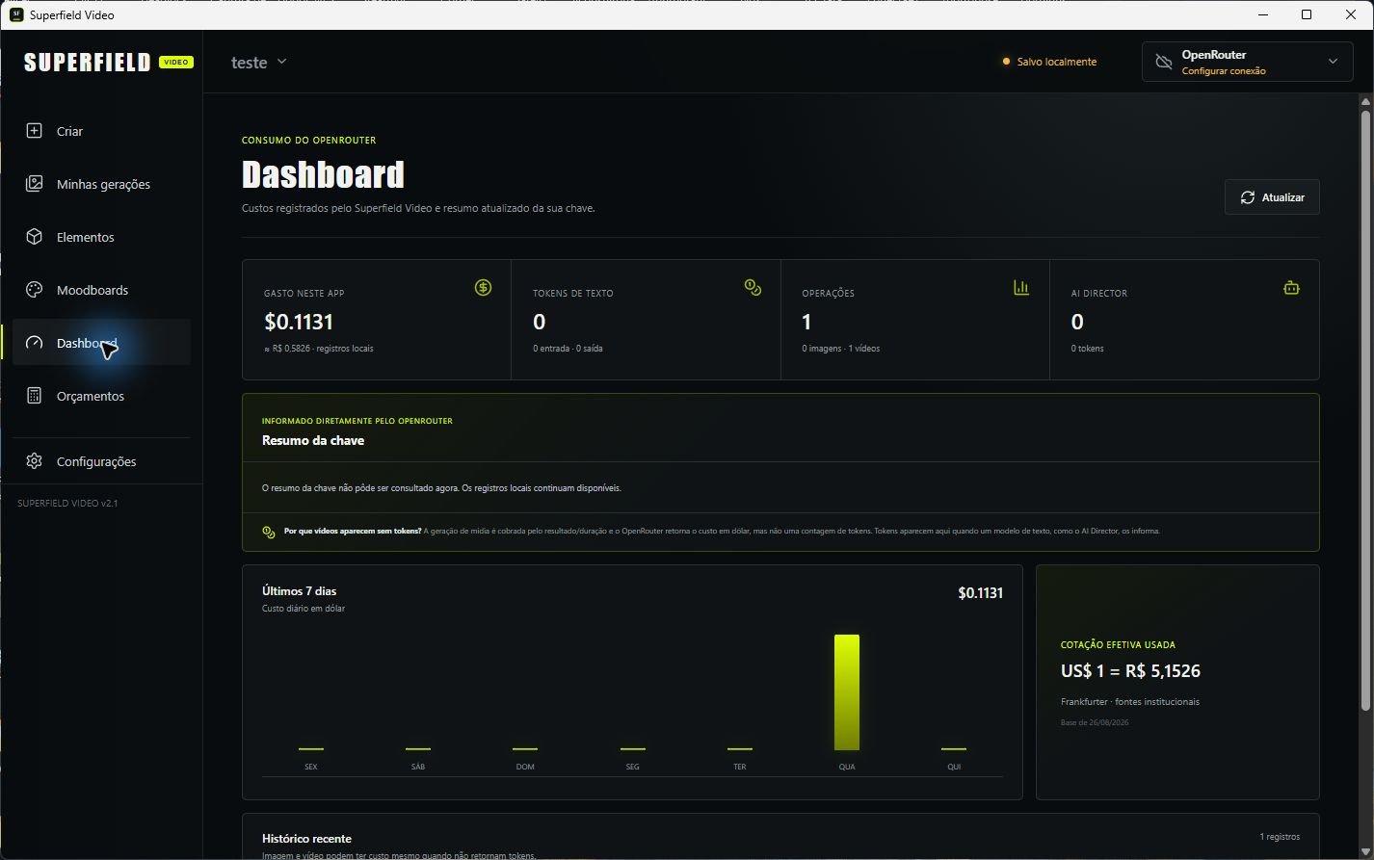Open Minhas gerações in the sidebar
This screenshot has height=860, width=1374.
coord(101,183)
